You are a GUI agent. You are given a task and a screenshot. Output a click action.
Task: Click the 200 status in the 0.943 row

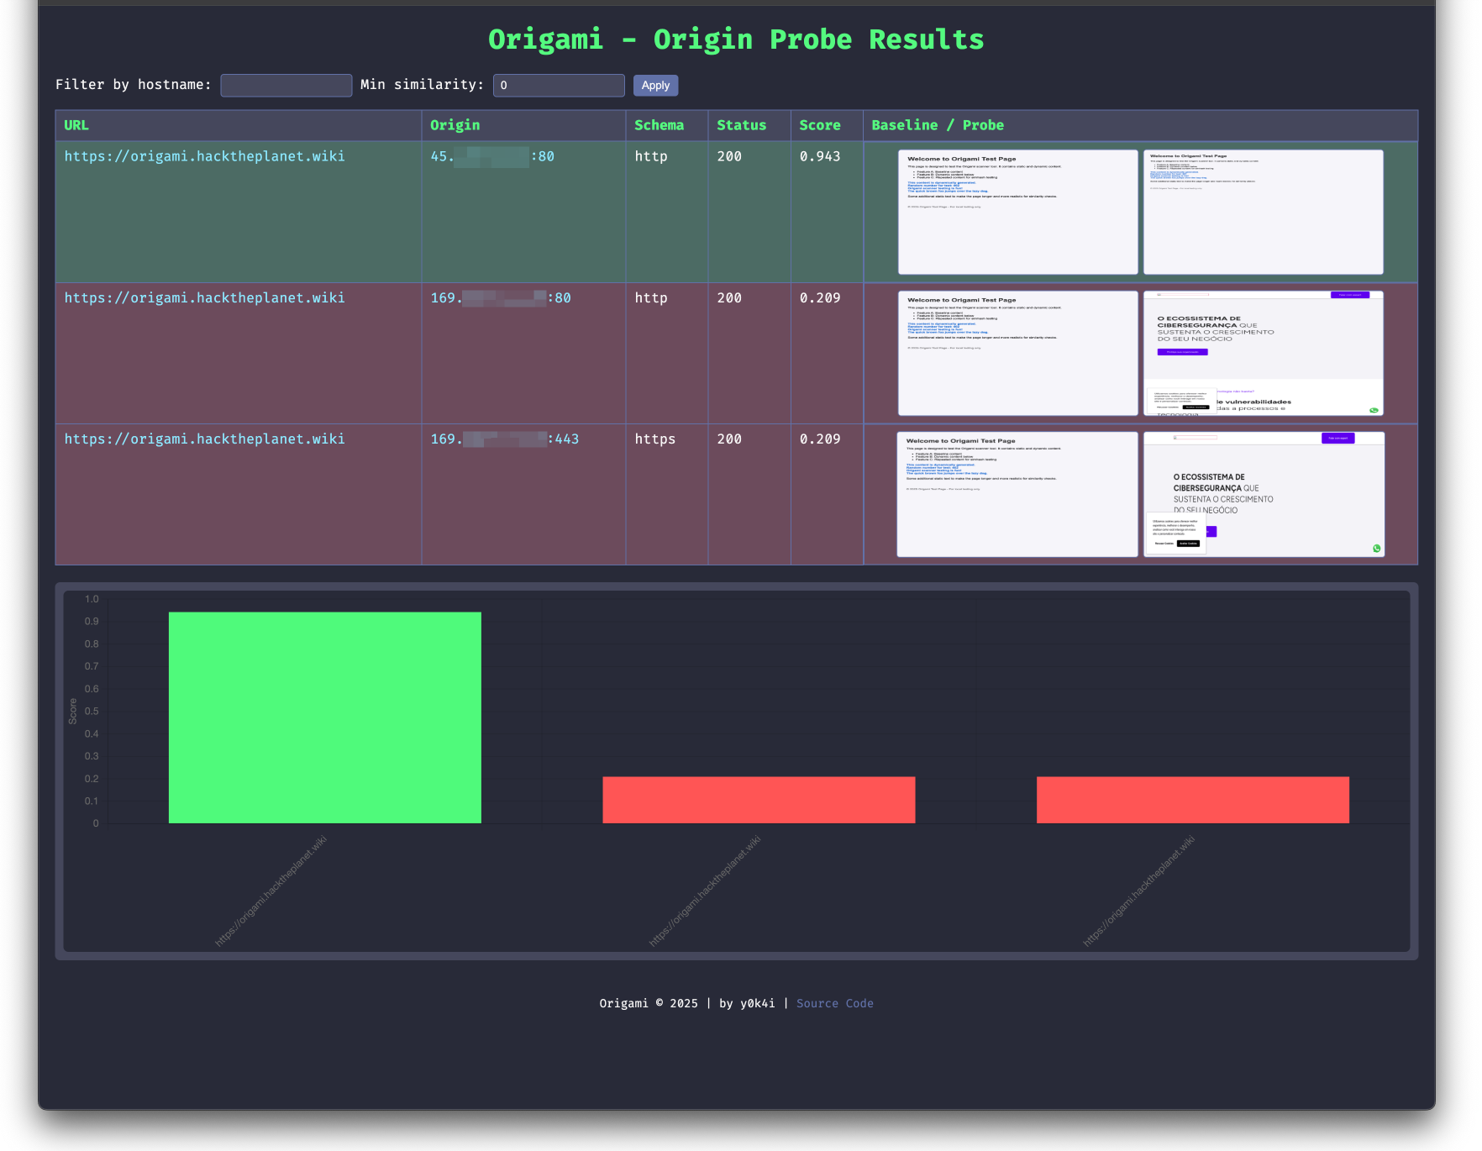point(729,156)
